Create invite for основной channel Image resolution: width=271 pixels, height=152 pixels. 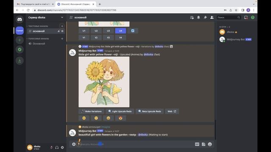tap(58, 31)
